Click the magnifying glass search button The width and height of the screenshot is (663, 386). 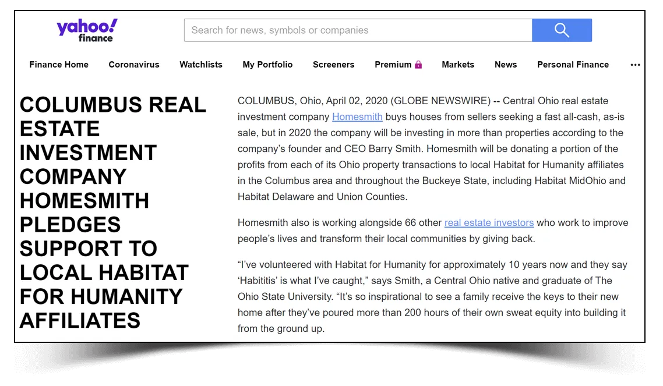(562, 30)
